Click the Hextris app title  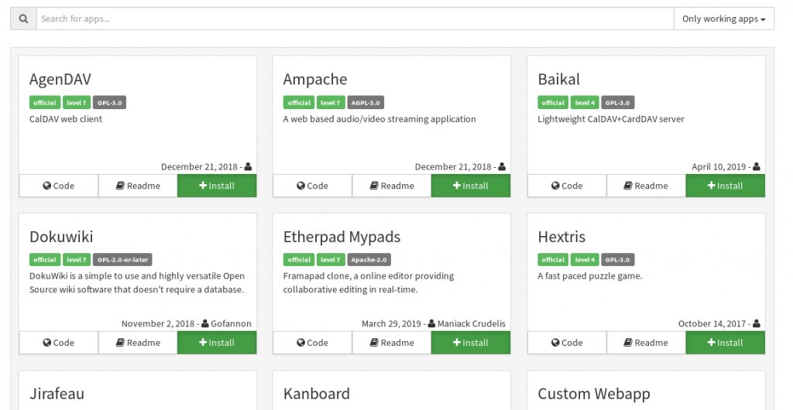tap(561, 237)
